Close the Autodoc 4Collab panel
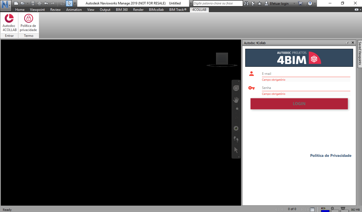The height and width of the screenshot is (212, 362). point(353,43)
